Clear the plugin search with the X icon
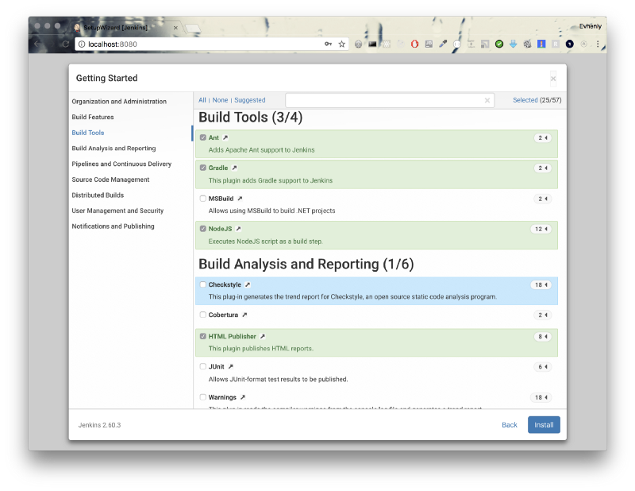The height and width of the screenshot is (491, 635). pos(487,101)
